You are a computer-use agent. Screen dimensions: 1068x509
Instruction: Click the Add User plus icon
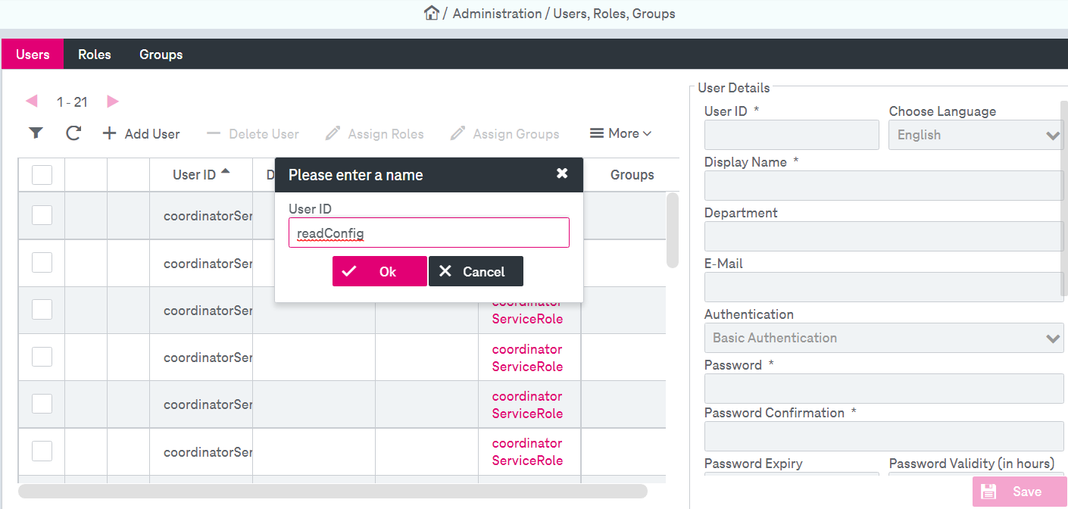[110, 133]
